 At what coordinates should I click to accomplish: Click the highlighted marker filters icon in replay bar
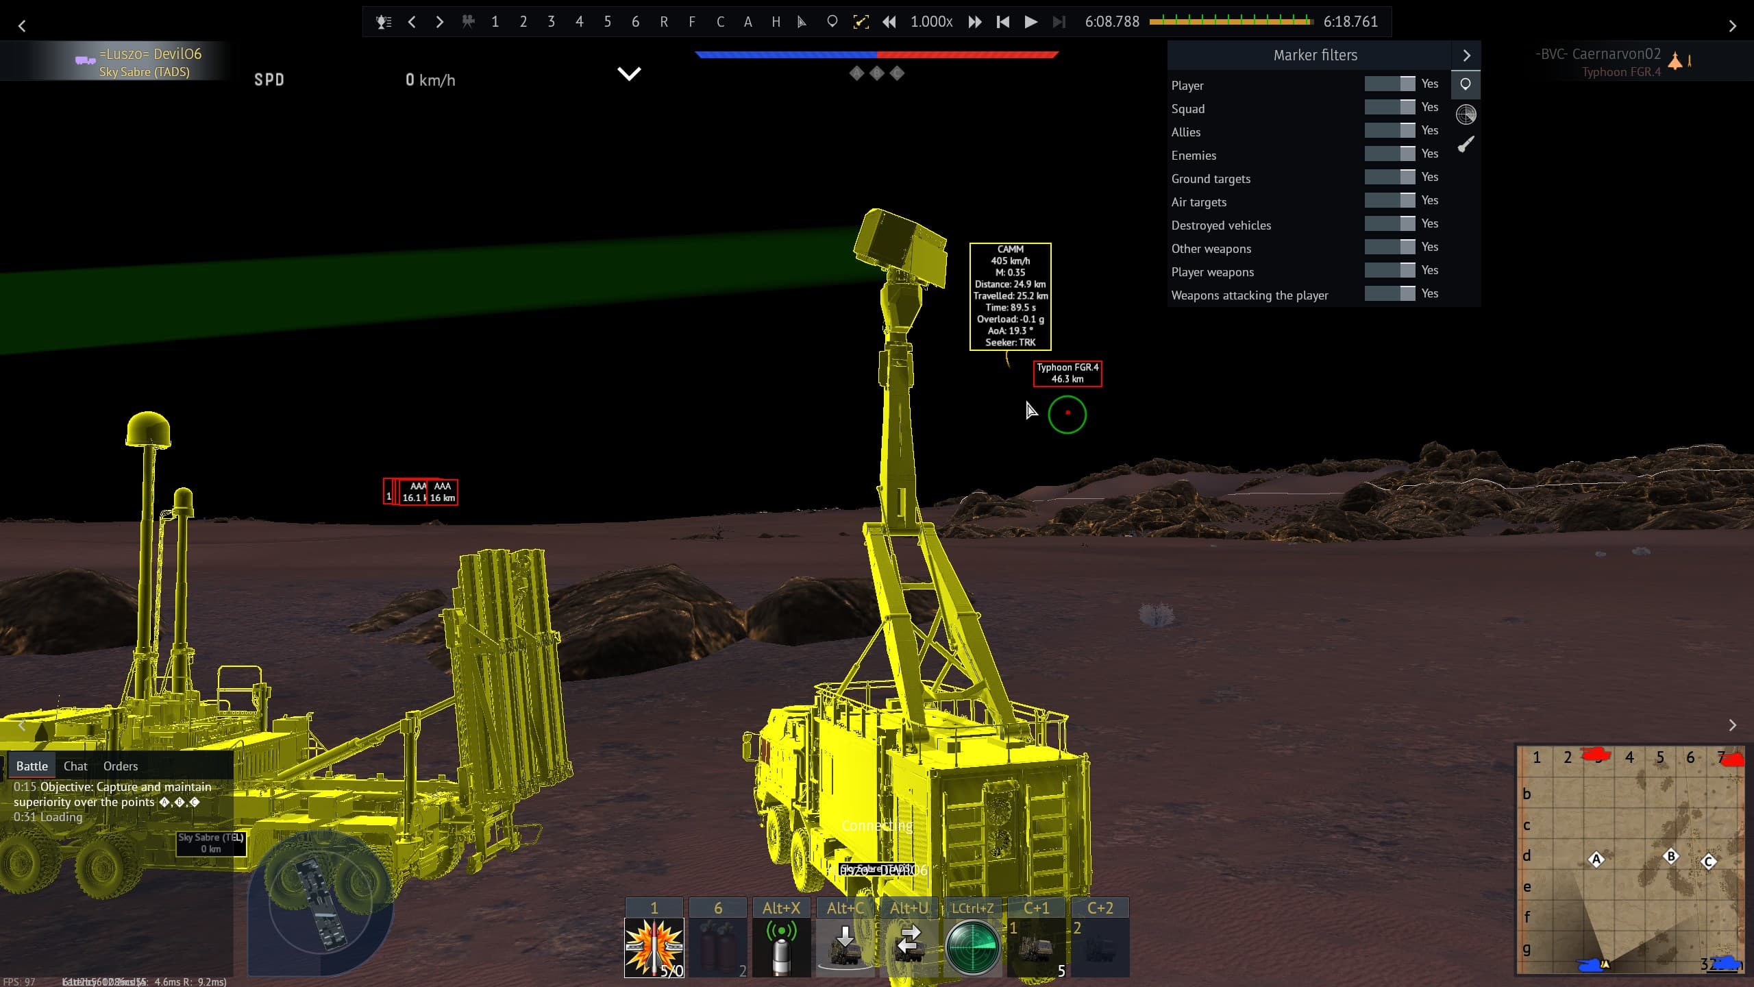pos(861,22)
